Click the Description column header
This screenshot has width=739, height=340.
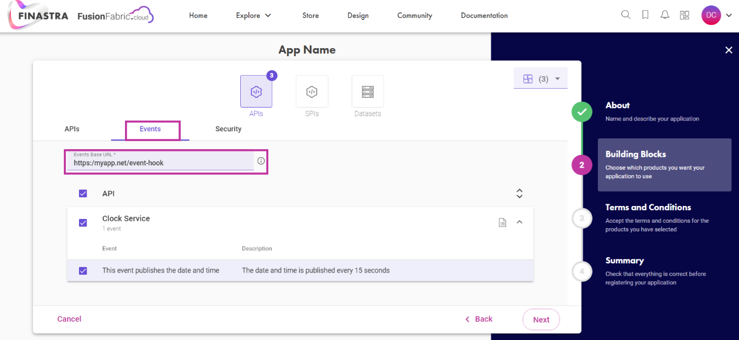[x=257, y=249]
